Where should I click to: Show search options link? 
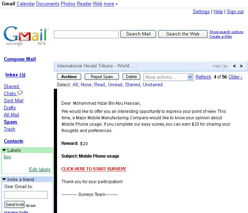point(226,32)
